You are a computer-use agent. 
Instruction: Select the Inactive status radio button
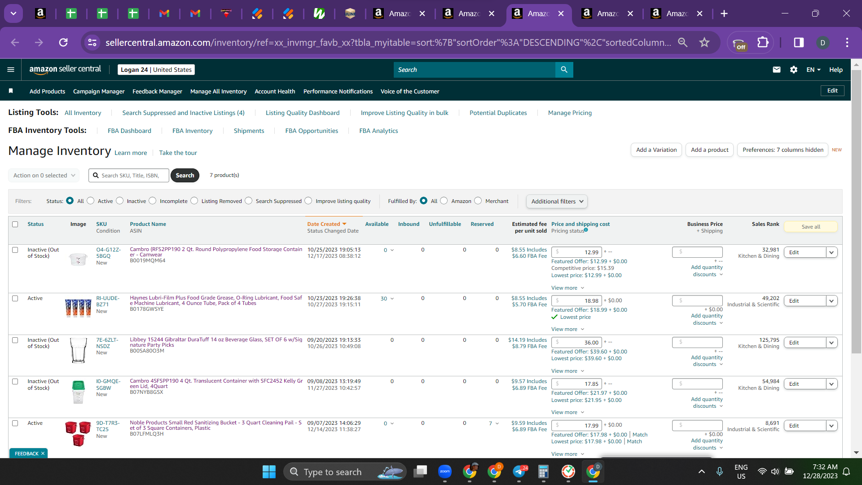coord(120,201)
